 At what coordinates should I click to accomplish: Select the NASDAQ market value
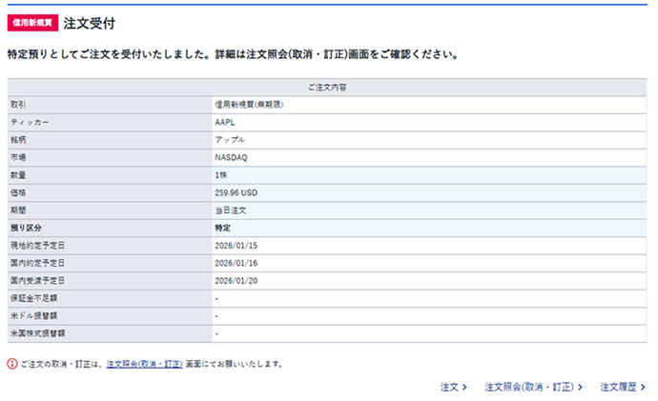click(x=231, y=157)
